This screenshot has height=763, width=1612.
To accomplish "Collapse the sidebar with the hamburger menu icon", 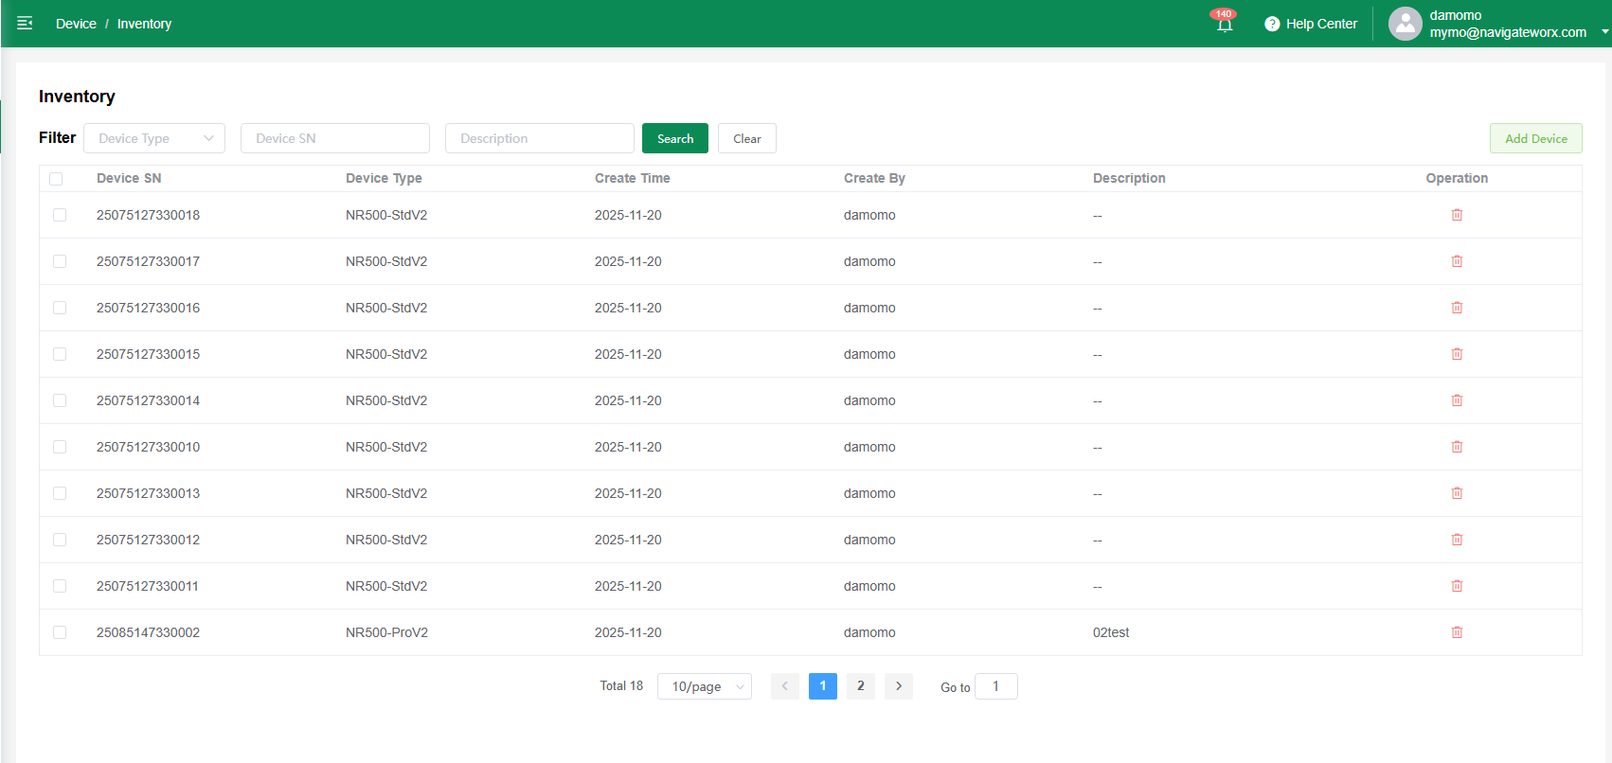I will tap(25, 24).
